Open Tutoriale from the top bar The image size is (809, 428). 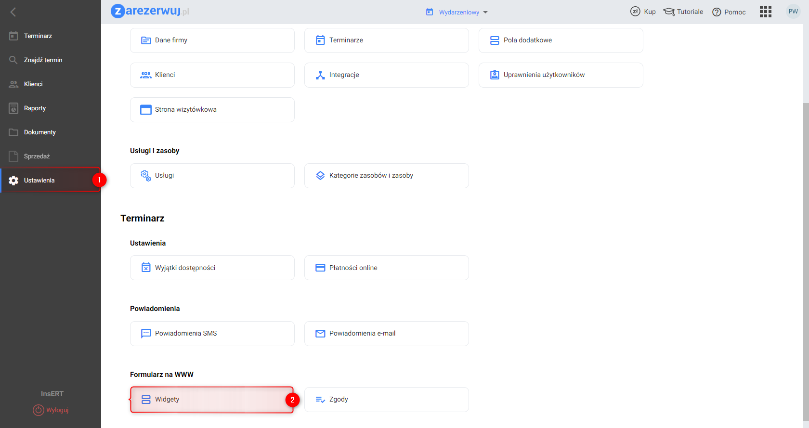[x=683, y=12]
